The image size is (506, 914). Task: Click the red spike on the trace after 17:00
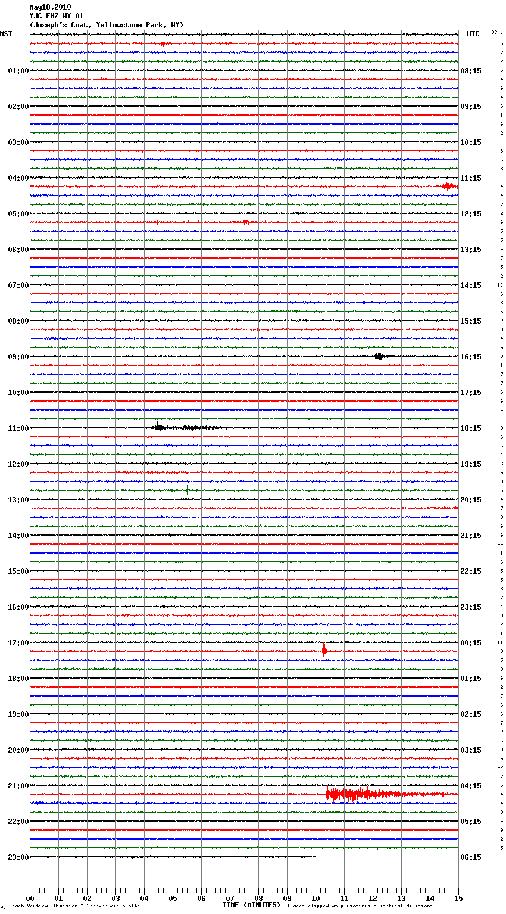[x=324, y=652]
